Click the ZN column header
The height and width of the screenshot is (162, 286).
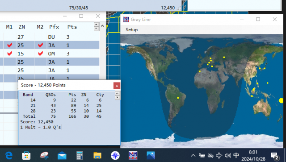22,27
